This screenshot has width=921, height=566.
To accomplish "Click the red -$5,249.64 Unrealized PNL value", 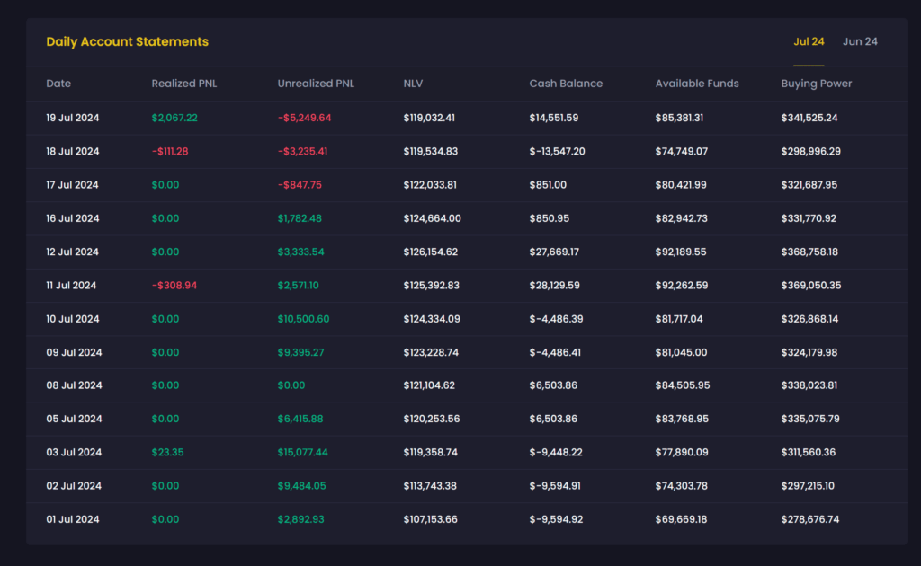I will tap(303, 117).
